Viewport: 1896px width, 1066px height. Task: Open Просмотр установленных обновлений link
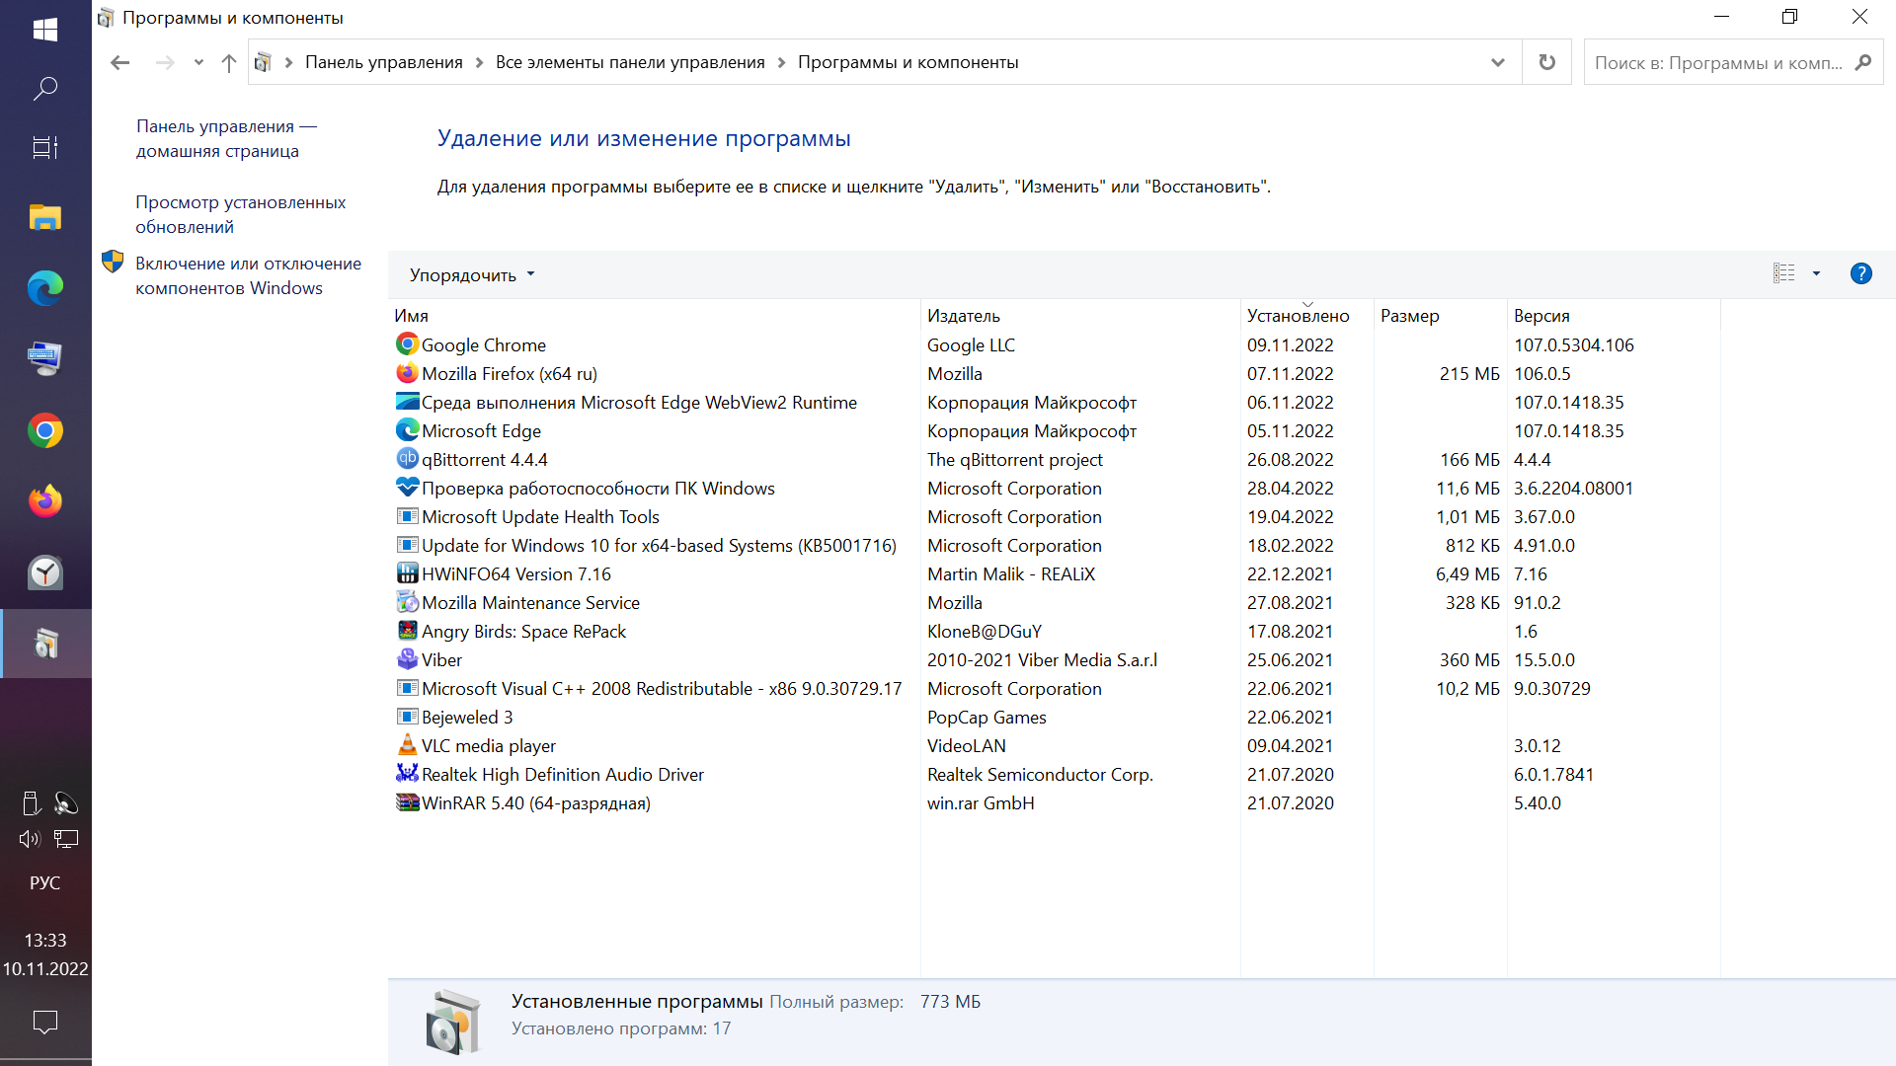tap(240, 214)
